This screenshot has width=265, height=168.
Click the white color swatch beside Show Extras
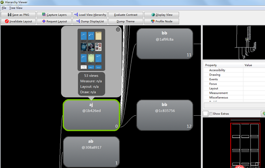click(205, 114)
